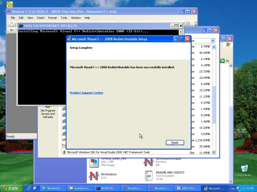The height and width of the screenshot is (192, 257).
Task: Expand the Novetus toolbar overflow chevron
Action: [x=196, y=24]
